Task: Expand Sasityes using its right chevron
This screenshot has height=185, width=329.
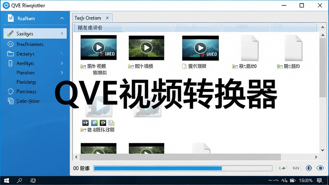Action: tap(62, 33)
